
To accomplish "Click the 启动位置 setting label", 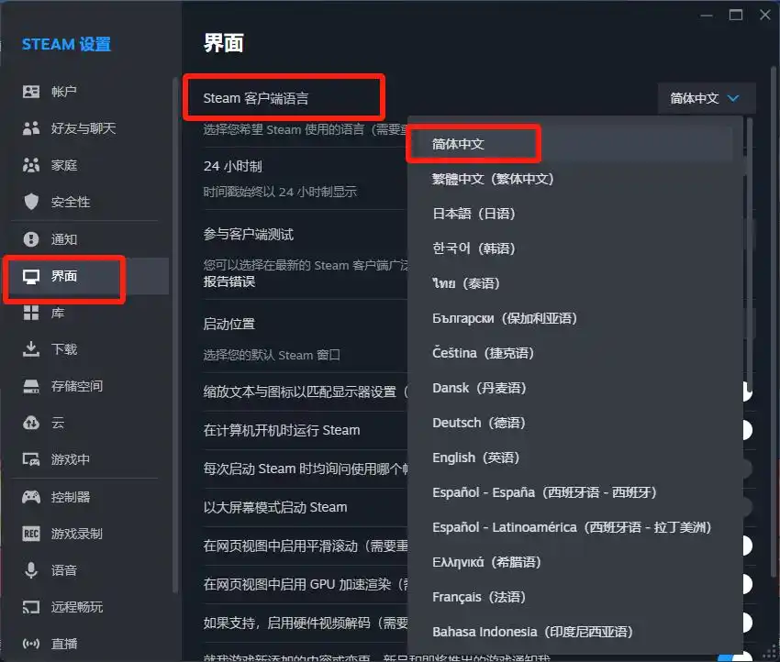I will click(228, 324).
